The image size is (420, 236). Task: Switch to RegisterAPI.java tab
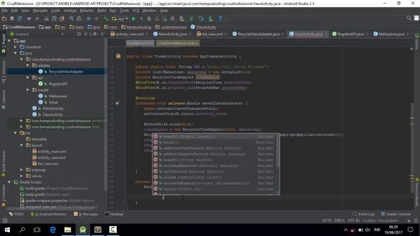[x=350, y=34]
